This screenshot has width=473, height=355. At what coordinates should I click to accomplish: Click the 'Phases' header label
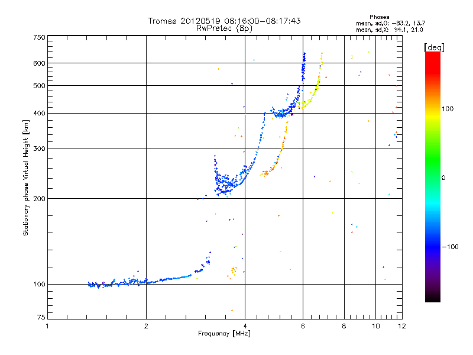[379, 17]
